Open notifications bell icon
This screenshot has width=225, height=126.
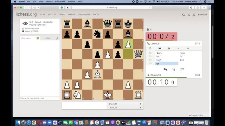click(x=194, y=15)
